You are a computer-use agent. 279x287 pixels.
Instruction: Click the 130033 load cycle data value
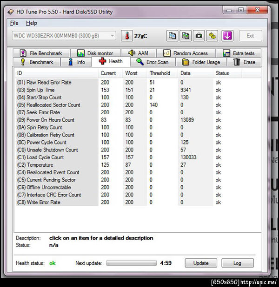(x=188, y=157)
